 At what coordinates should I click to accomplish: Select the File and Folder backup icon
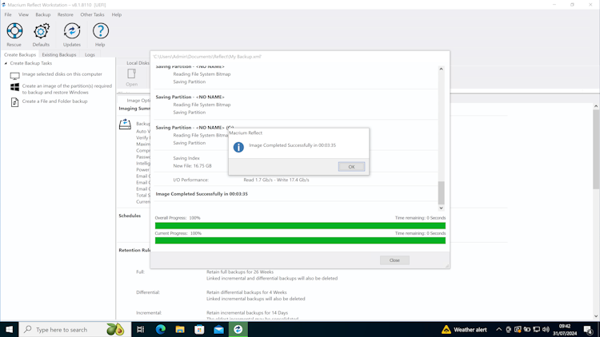pos(14,102)
